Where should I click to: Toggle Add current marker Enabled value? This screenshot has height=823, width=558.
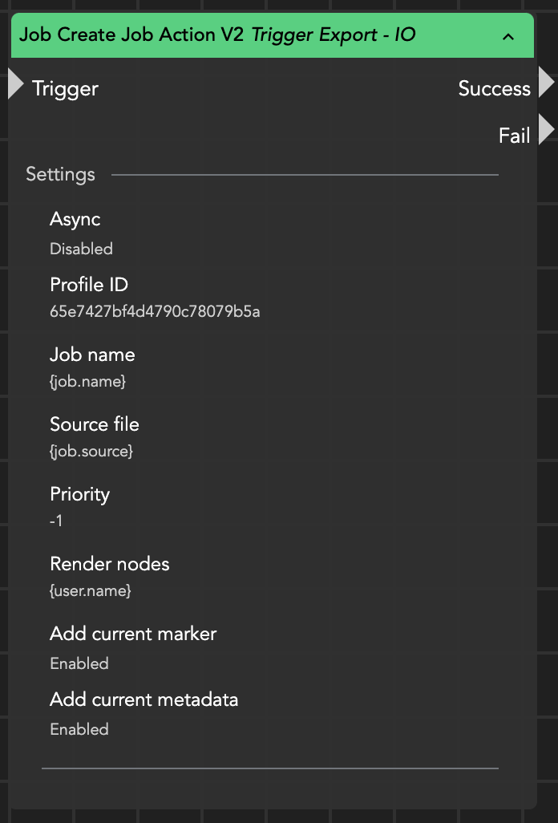coord(79,663)
